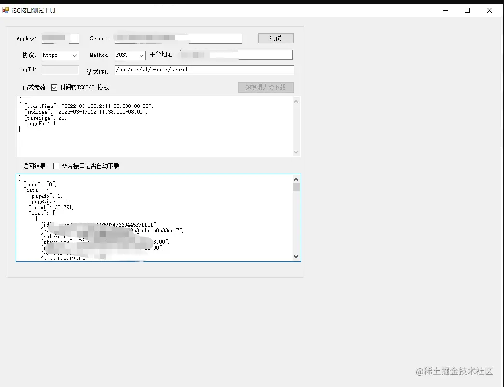
Task: Click the 返回结果 label
Action: 35,166
